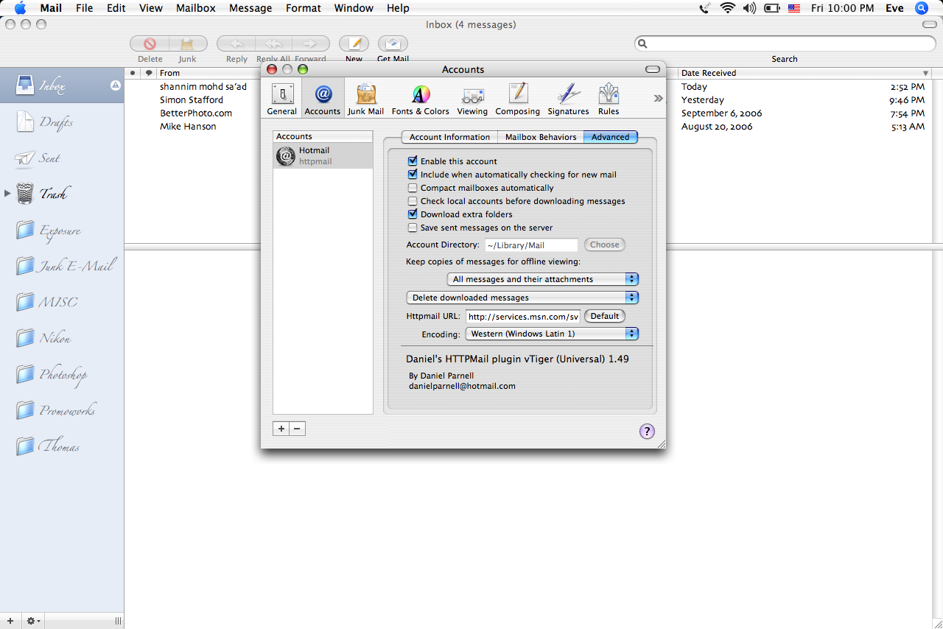The height and width of the screenshot is (629, 943).
Task: Open the Photoshop folder
Action: [62, 374]
